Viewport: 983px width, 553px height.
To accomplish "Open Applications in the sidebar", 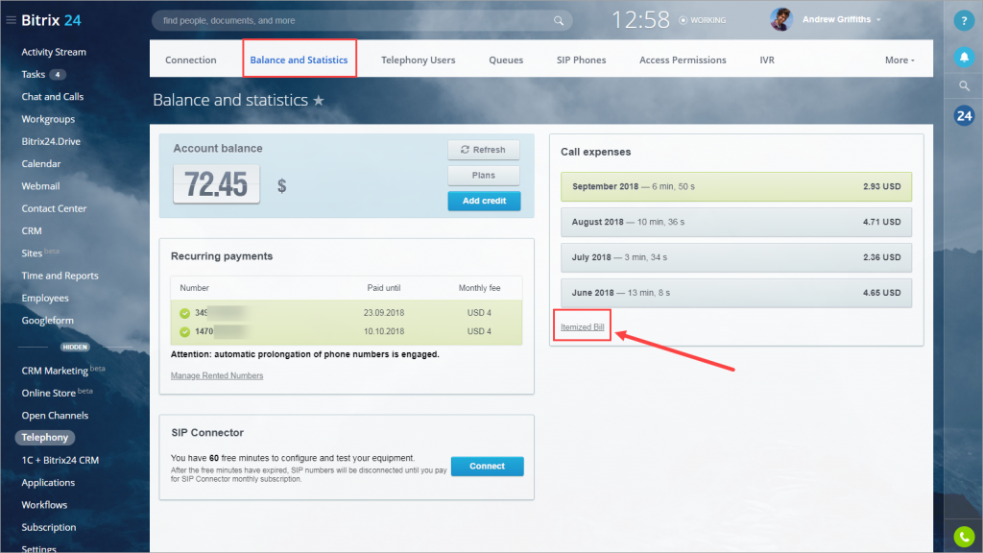I will 48,483.
